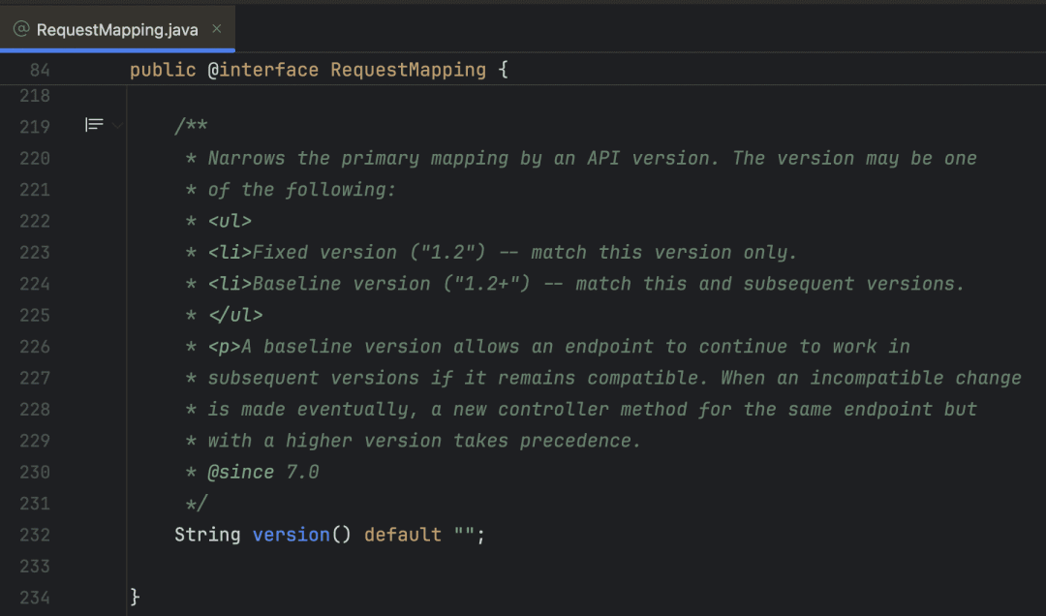
Task: Click 'Narrows the primary mapping' comment text
Action: coord(356,158)
